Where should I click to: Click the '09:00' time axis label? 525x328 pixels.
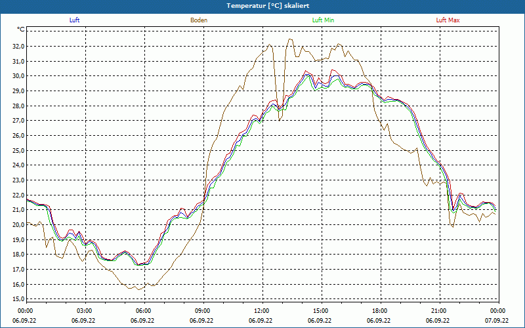[x=203, y=311]
